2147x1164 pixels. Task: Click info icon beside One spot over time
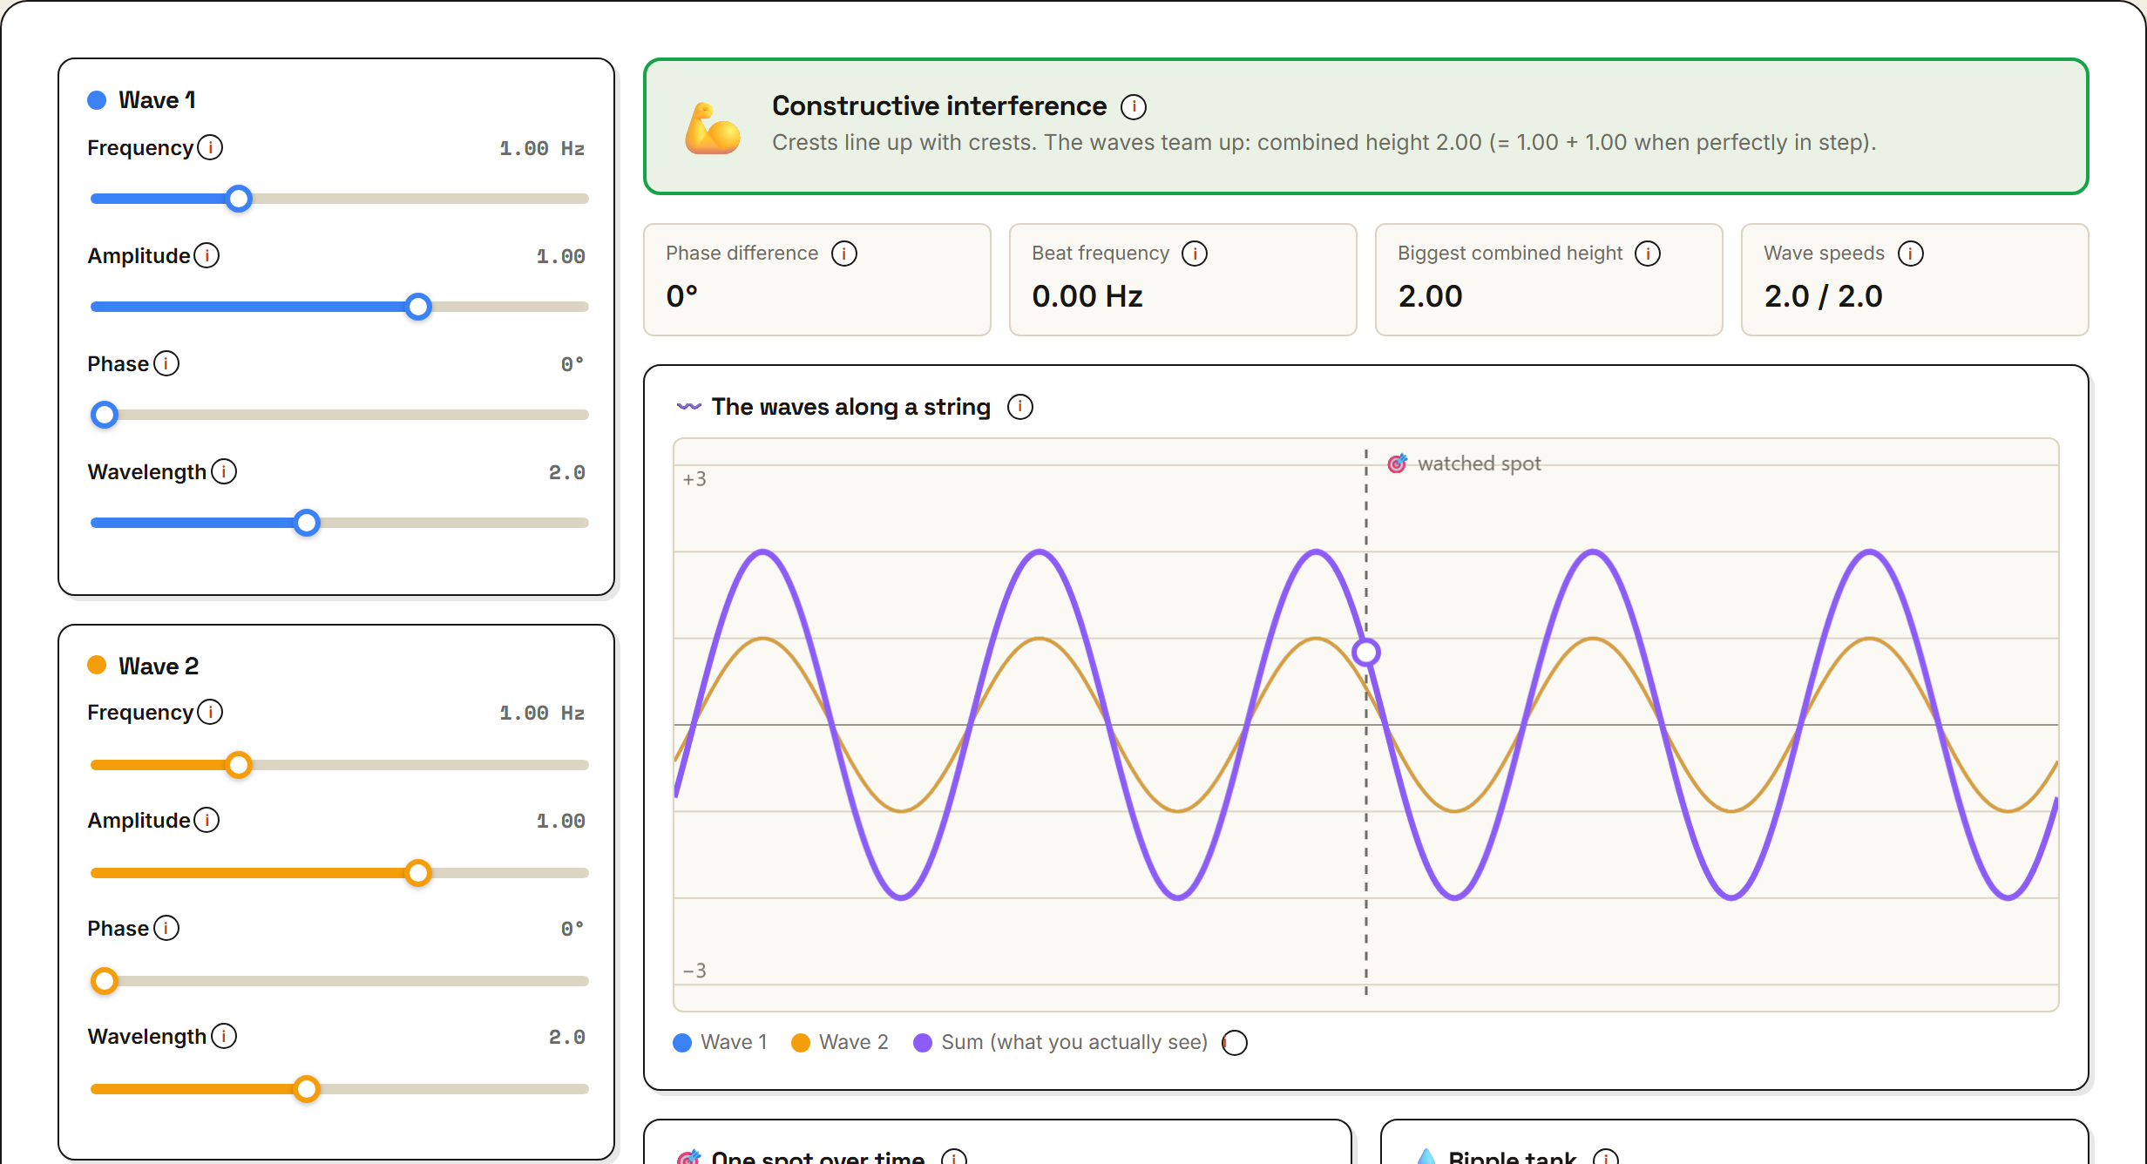[954, 1157]
